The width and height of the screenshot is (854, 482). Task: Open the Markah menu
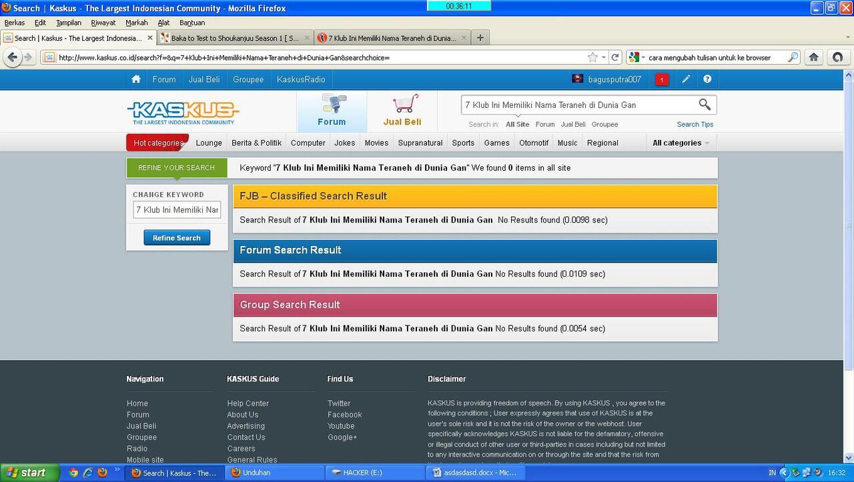click(137, 23)
